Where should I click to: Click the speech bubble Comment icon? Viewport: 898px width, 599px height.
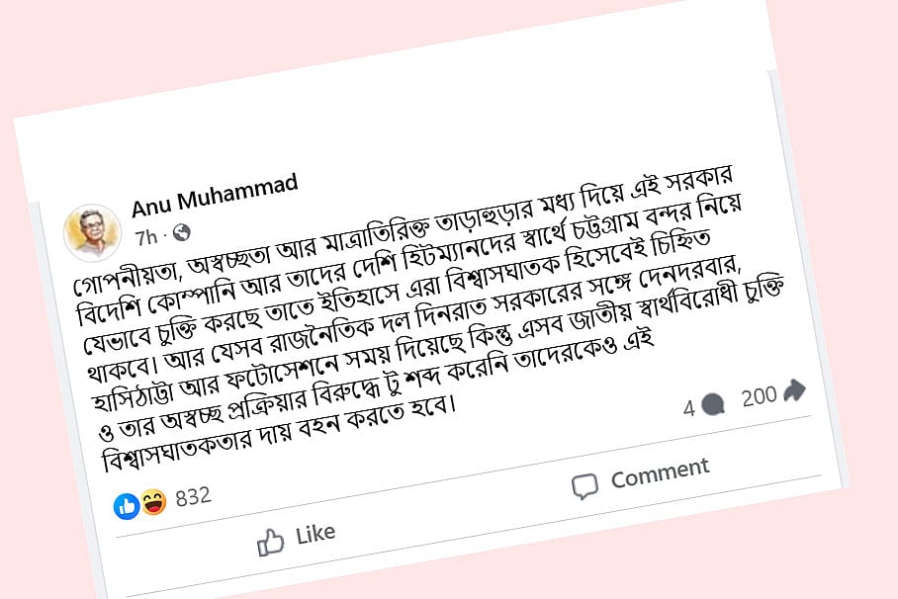click(x=584, y=484)
